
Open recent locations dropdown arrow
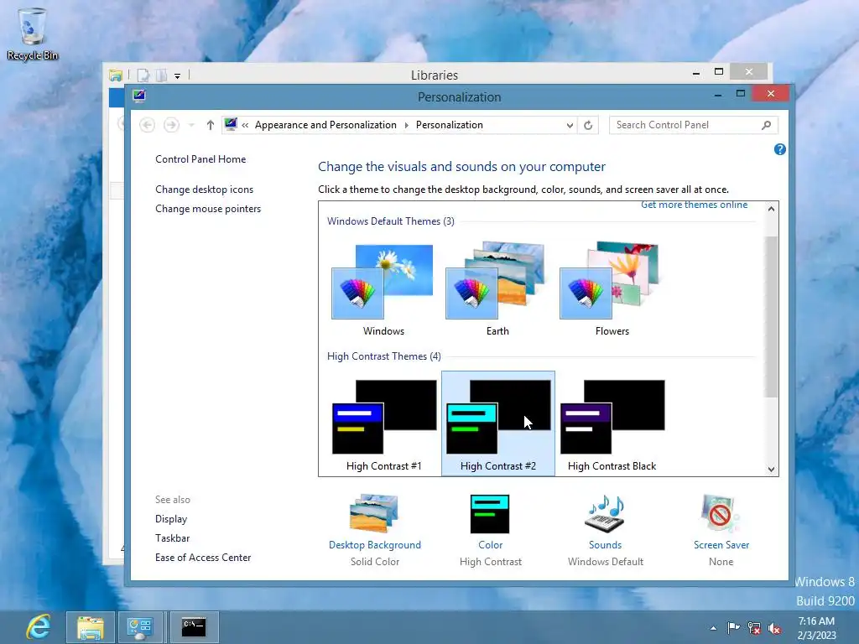[191, 125]
